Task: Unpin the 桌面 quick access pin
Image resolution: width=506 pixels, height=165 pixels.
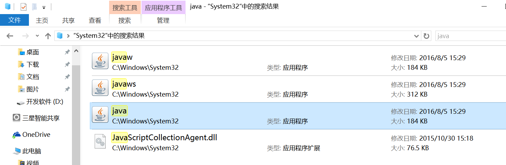Action: pyautogui.click(x=67, y=52)
